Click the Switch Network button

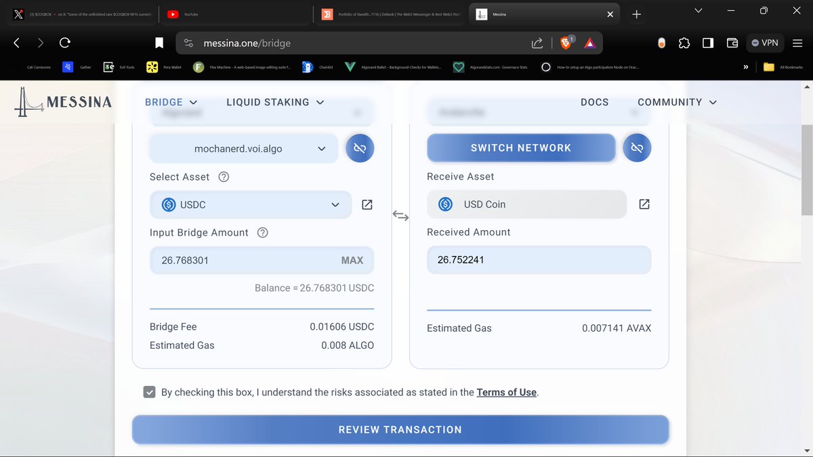click(521, 148)
